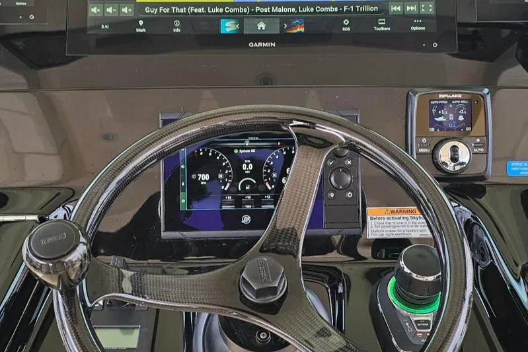Tap the Systems OK status indicator
This screenshot has width=528, height=352.
pos(245,151)
